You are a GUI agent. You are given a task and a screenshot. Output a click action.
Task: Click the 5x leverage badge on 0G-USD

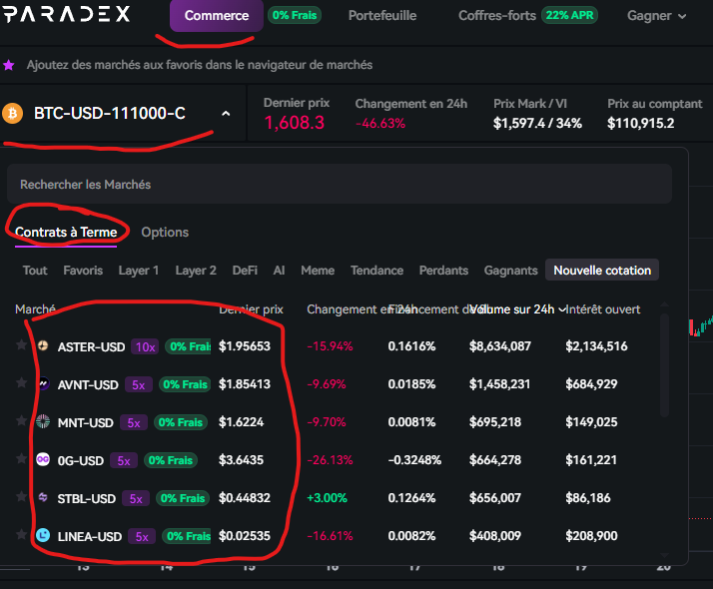coord(124,461)
